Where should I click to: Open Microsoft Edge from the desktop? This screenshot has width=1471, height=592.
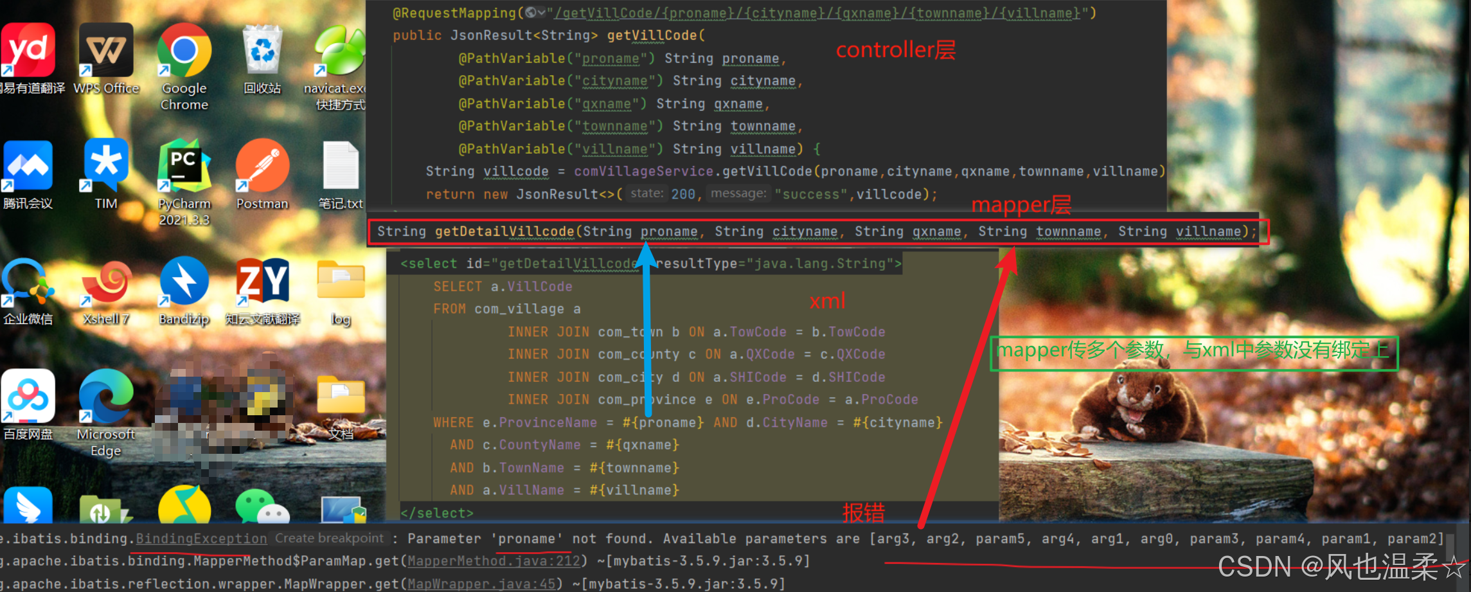pyautogui.click(x=106, y=396)
